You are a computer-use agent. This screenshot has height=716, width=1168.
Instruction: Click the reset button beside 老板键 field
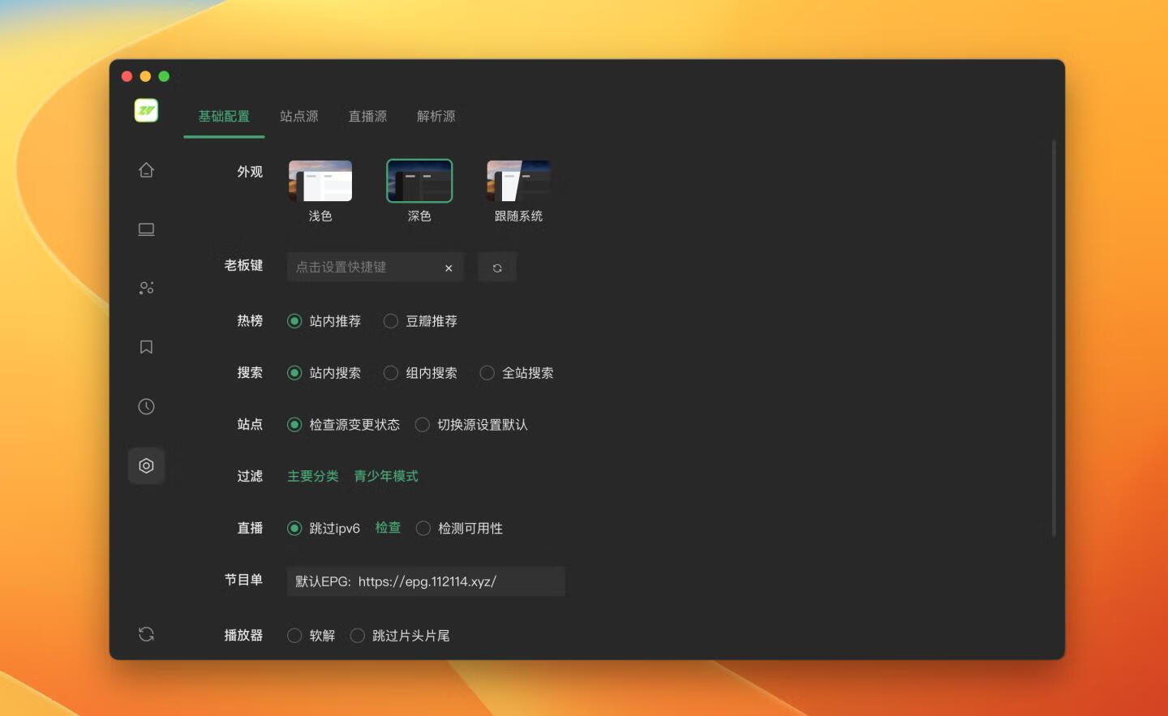click(x=497, y=268)
